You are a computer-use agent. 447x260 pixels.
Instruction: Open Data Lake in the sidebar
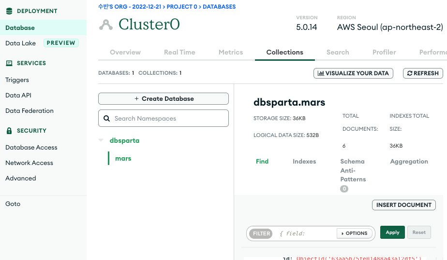pyautogui.click(x=20, y=43)
